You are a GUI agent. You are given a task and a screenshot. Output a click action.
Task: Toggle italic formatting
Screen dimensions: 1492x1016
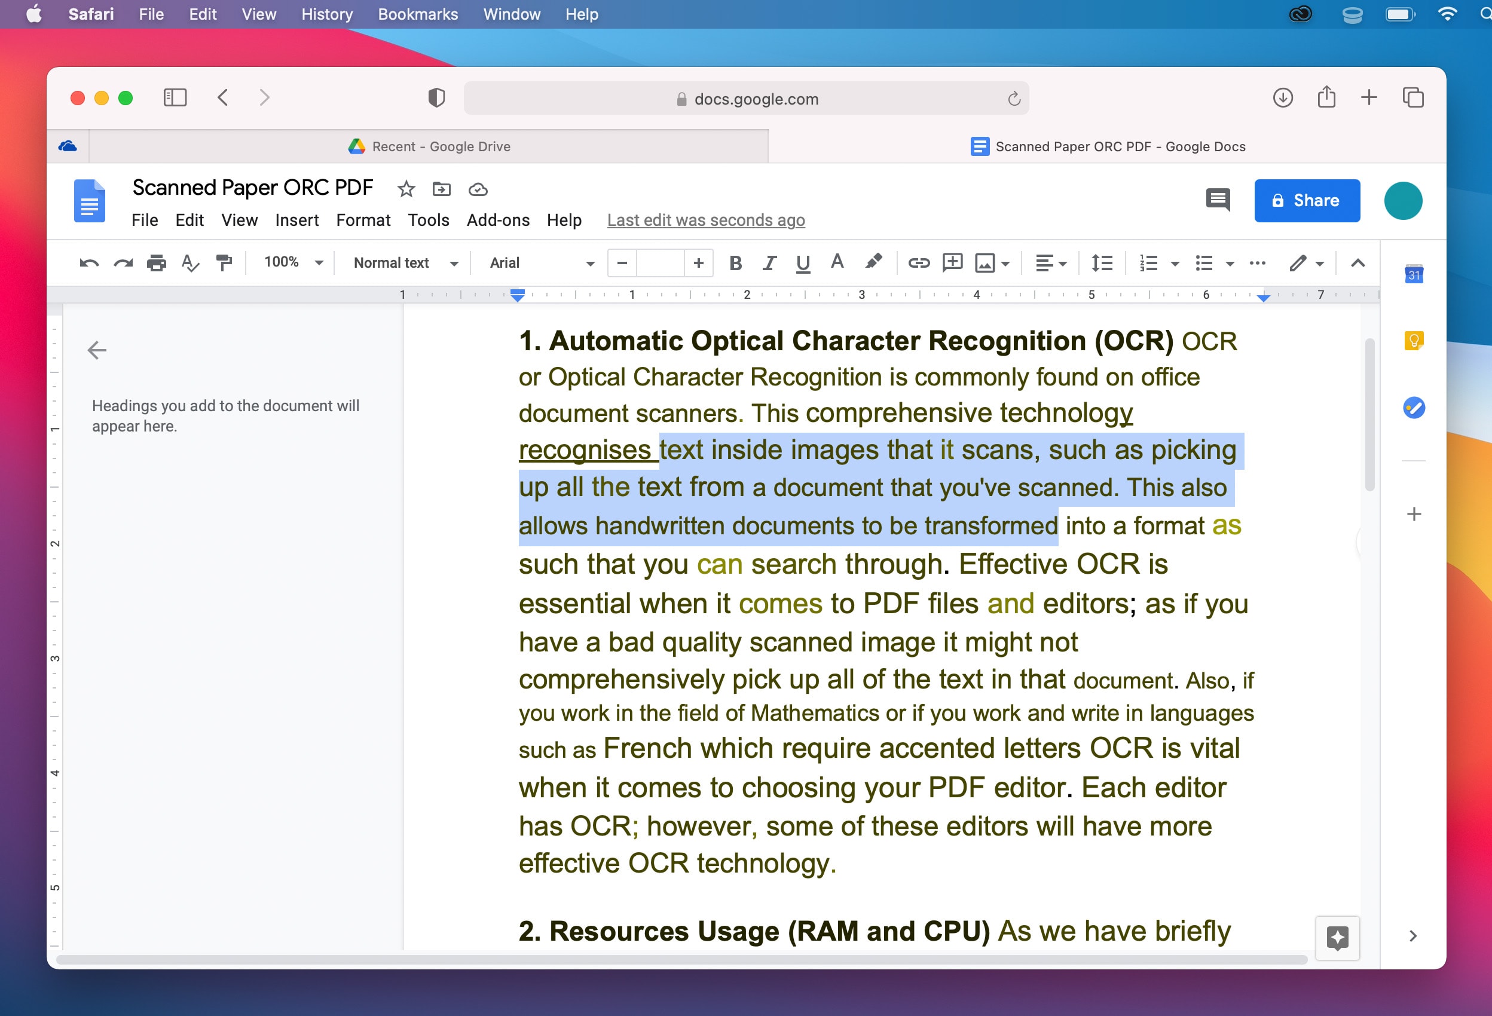pos(769,262)
